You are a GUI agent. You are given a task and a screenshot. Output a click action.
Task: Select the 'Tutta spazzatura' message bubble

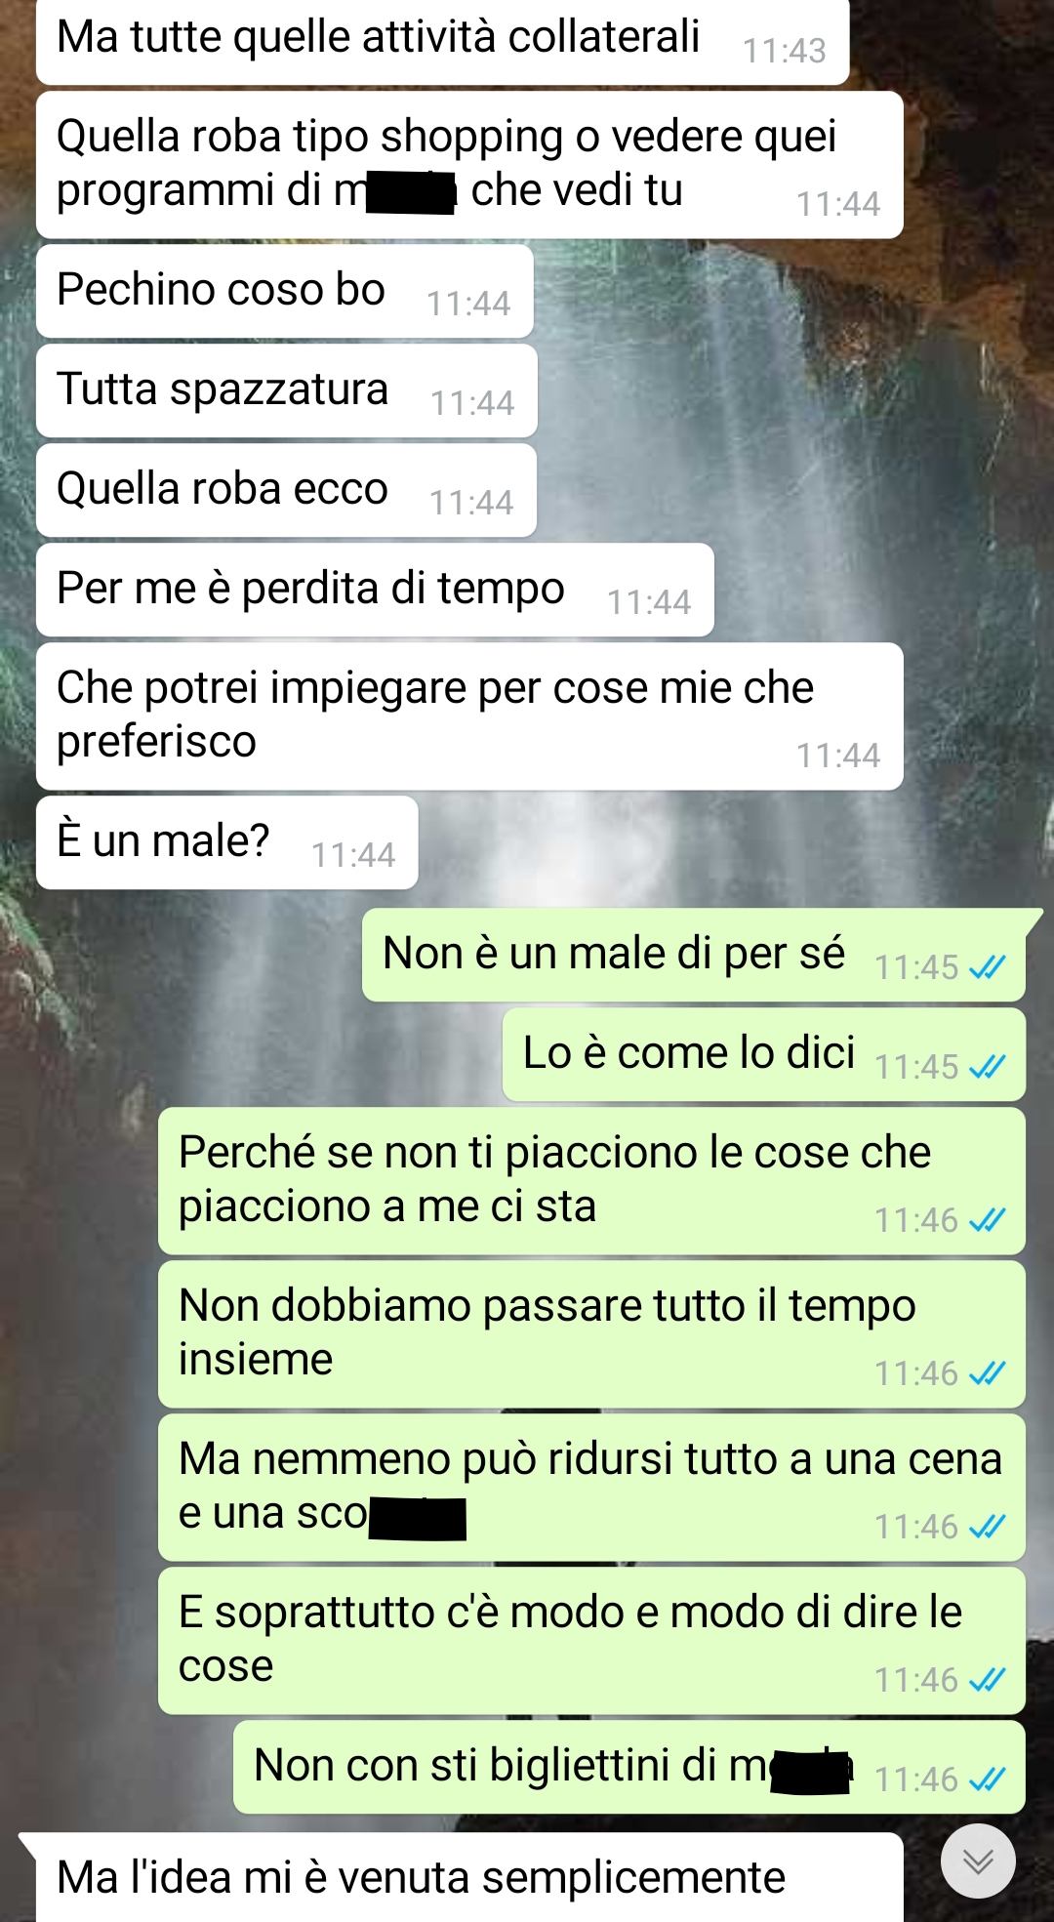tap(287, 390)
